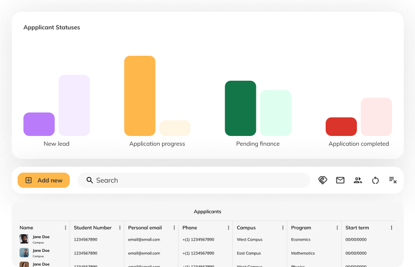Click the Name column header
This screenshot has height=267, width=415.
(26, 228)
